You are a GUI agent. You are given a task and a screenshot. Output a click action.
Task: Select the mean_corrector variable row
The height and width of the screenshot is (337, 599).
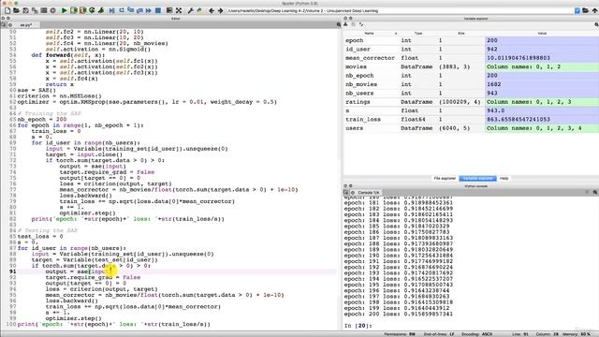(471, 58)
